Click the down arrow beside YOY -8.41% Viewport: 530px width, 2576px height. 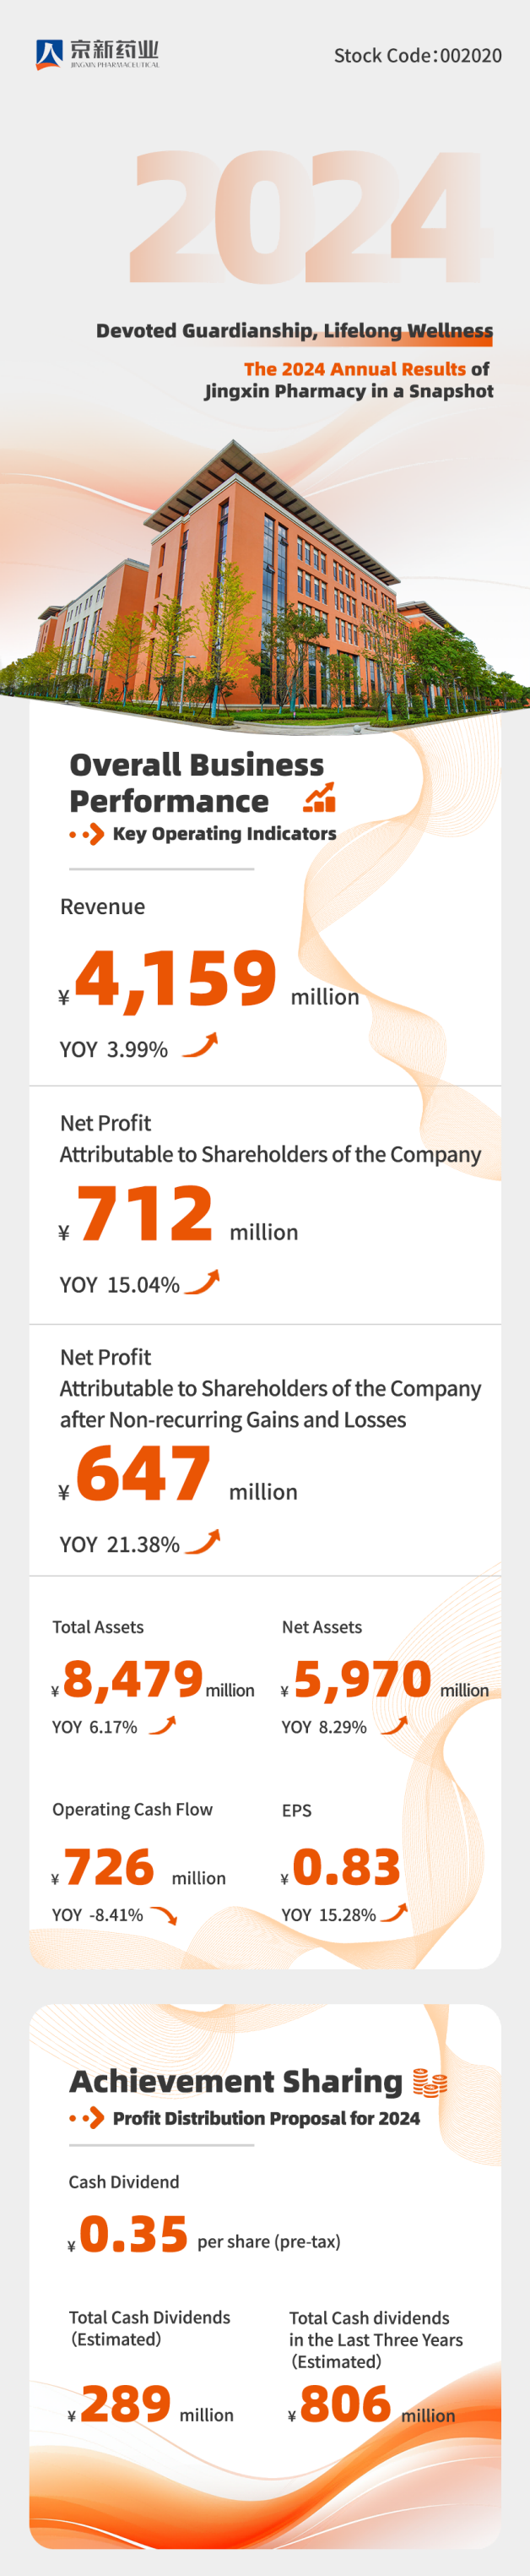click(164, 1915)
